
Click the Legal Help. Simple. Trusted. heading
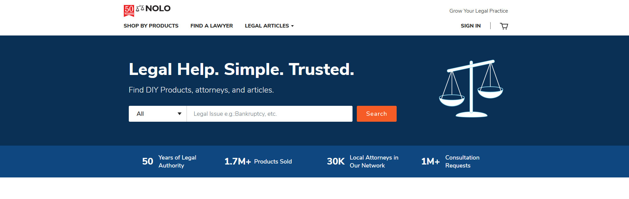pyautogui.click(x=242, y=69)
